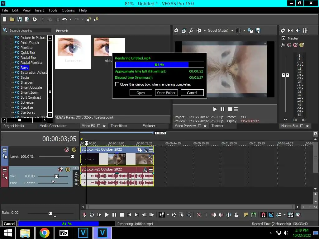
Task: Open 7-Zip from the taskbar
Action: click(64, 233)
